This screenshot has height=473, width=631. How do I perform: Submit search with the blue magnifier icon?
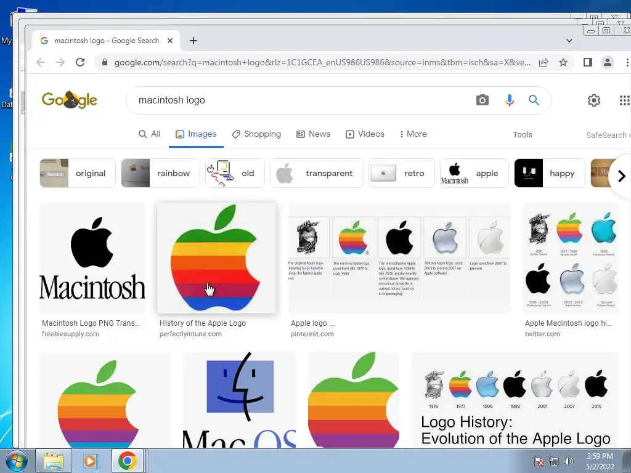[534, 100]
